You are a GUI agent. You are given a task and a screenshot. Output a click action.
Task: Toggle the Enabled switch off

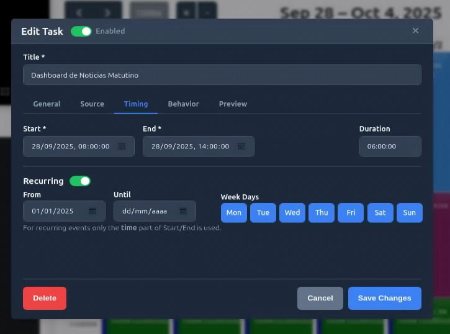81,31
